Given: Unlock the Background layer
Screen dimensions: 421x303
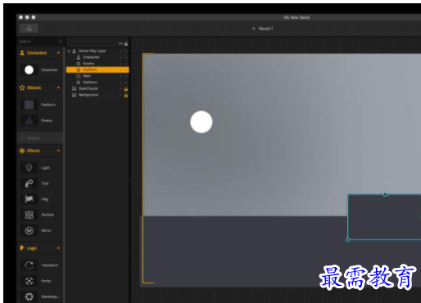Looking at the screenshot, I should [126, 96].
